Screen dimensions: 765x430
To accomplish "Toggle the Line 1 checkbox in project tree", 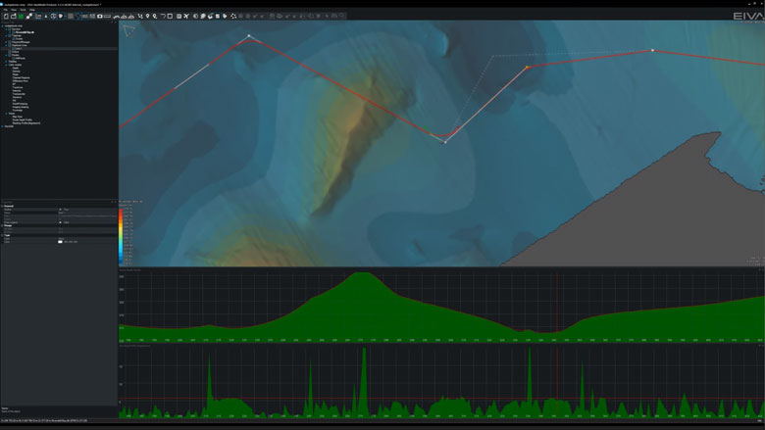I will click(13, 48).
